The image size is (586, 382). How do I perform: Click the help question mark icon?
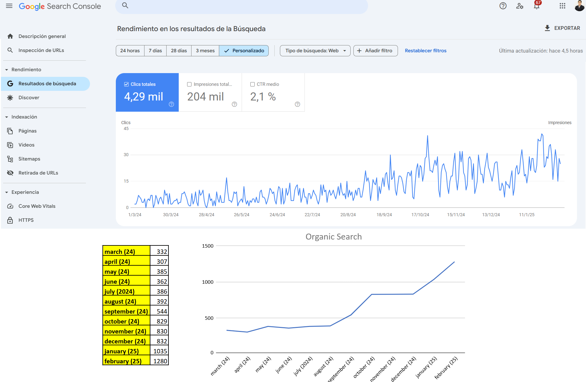(x=503, y=6)
